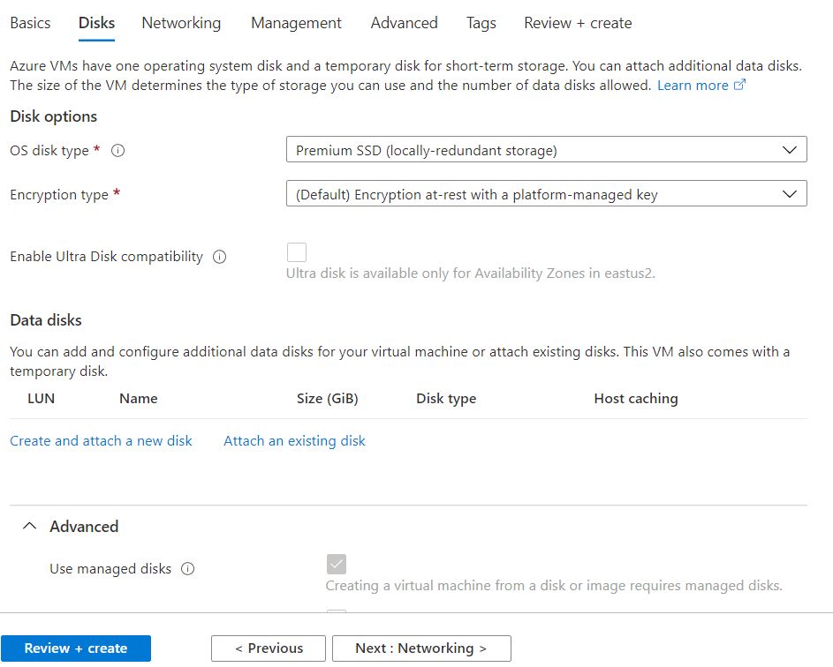This screenshot has height=667, width=833.
Task: Click the info icon beside Use managed disks
Action: click(187, 569)
